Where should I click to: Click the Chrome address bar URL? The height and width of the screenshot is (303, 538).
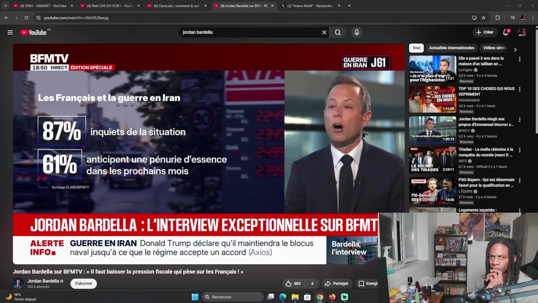click(x=76, y=18)
